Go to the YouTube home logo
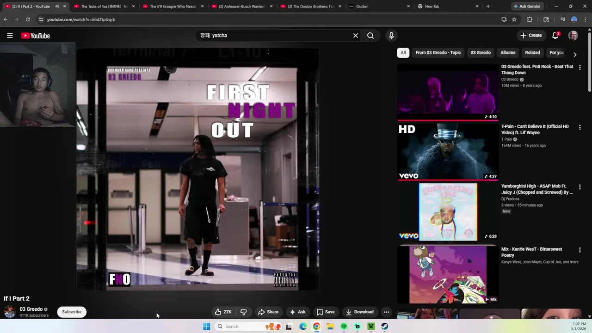Viewport: 592px width, 333px height. pyautogui.click(x=35, y=36)
